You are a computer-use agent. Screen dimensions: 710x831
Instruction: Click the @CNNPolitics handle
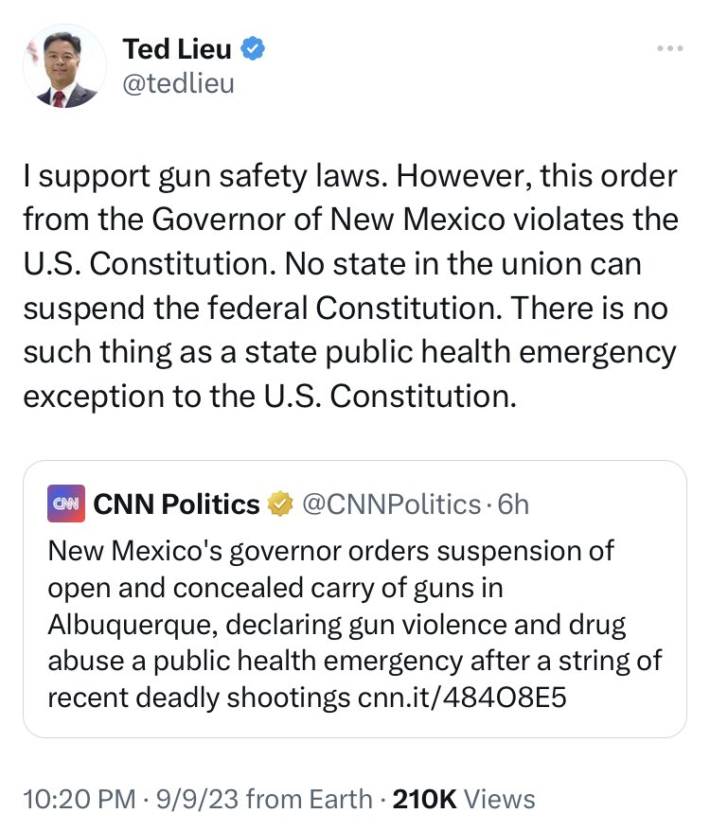pos(389,504)
